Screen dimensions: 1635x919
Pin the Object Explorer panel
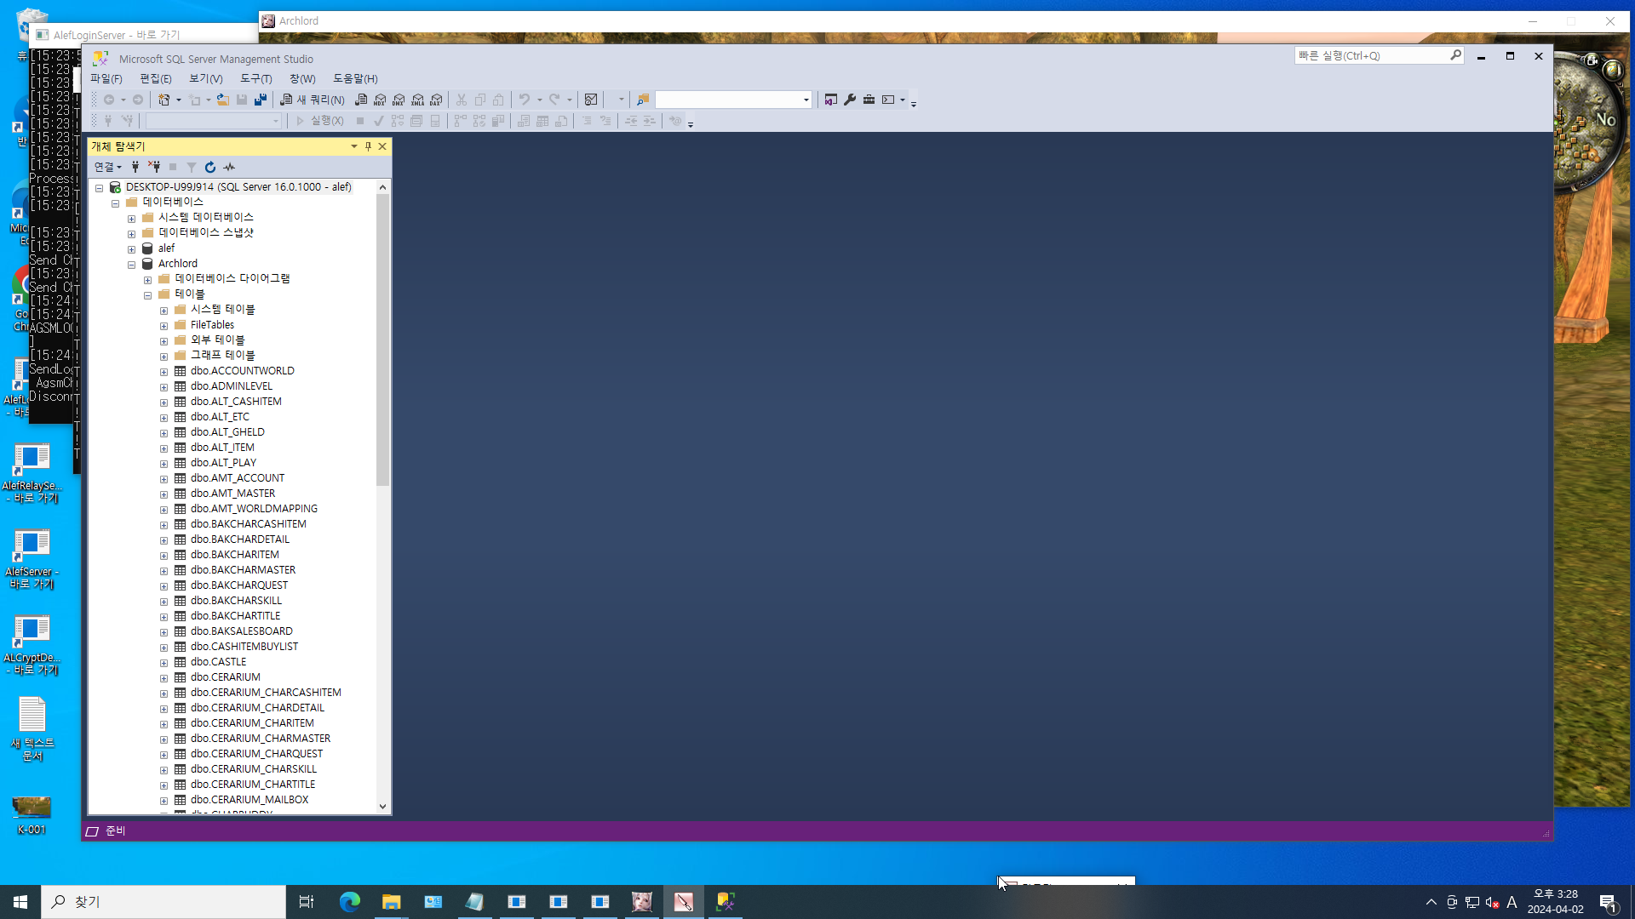[368, 146]
